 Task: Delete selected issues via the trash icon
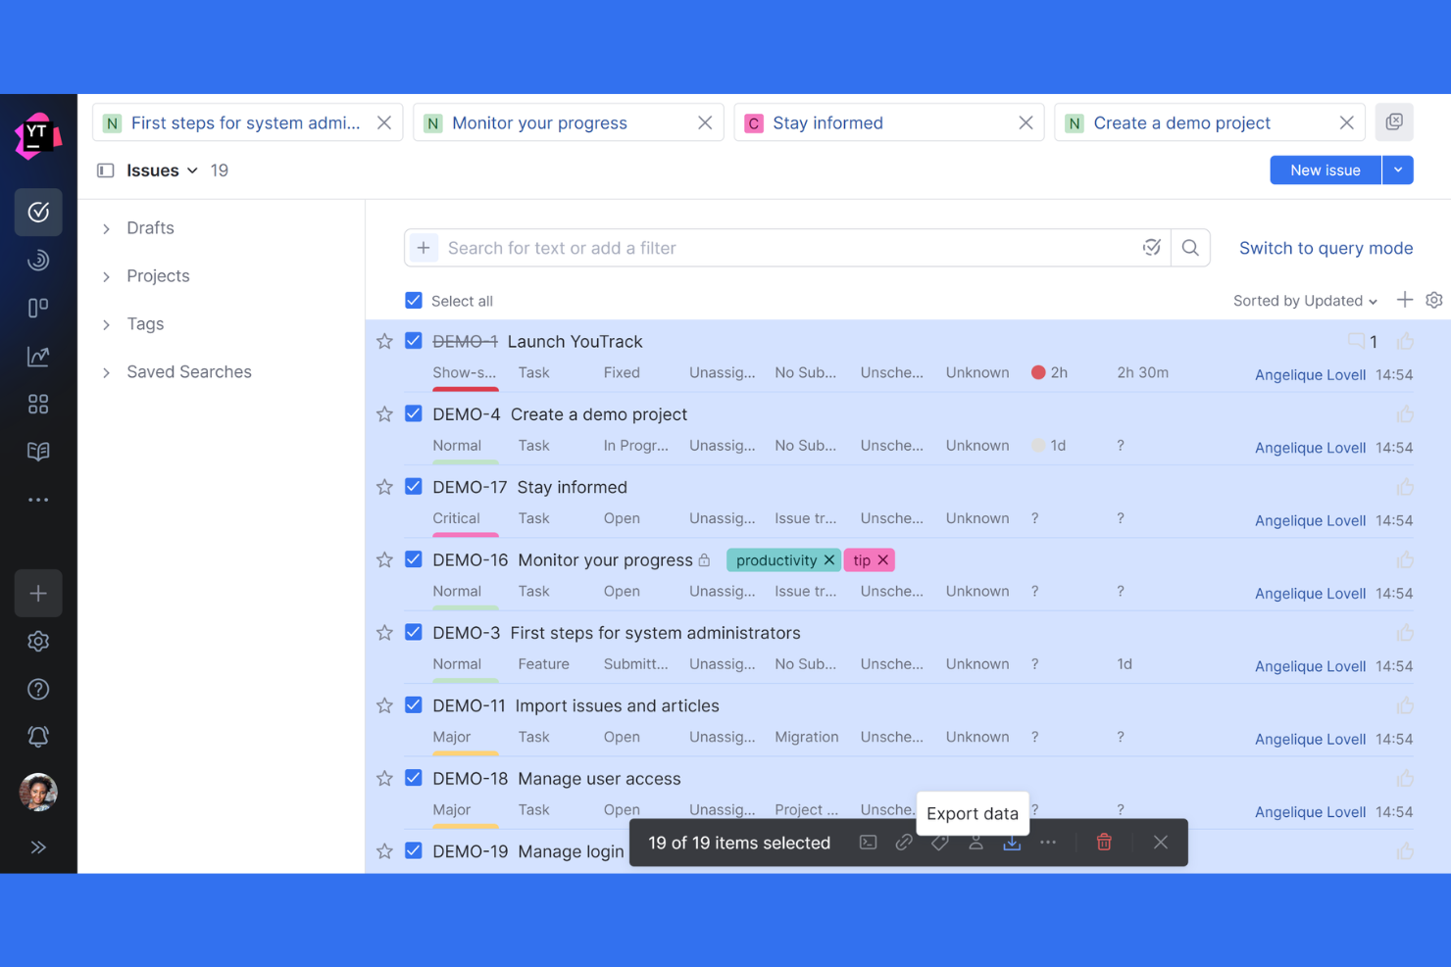1104,842
